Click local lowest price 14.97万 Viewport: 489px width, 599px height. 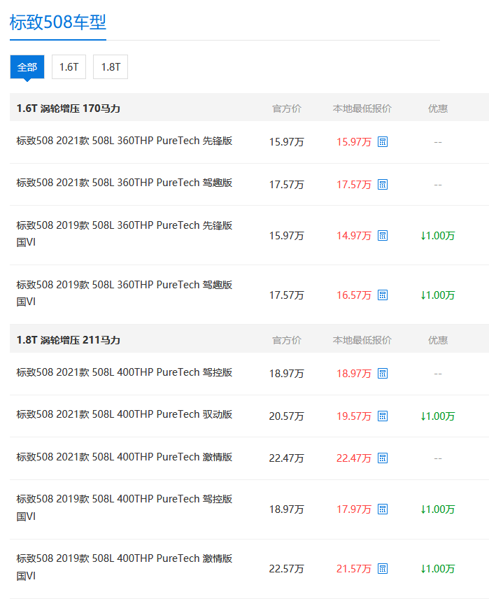[x=354, y=236]
